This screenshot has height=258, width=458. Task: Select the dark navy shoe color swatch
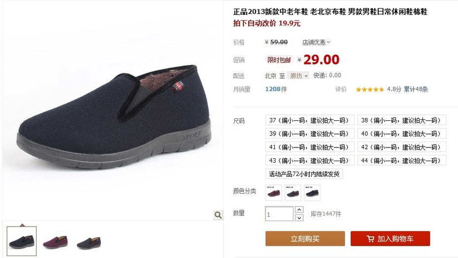(312, 193)
